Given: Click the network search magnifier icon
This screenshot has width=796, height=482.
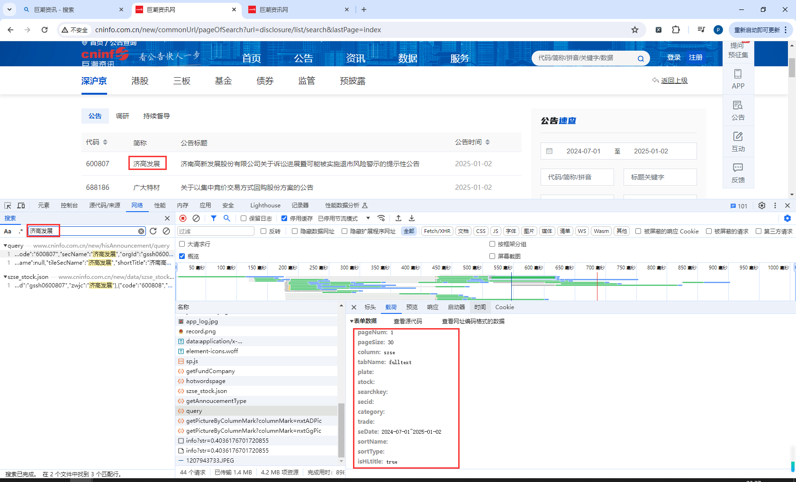Looking at the screenshot, I should [x=227, y=218].
